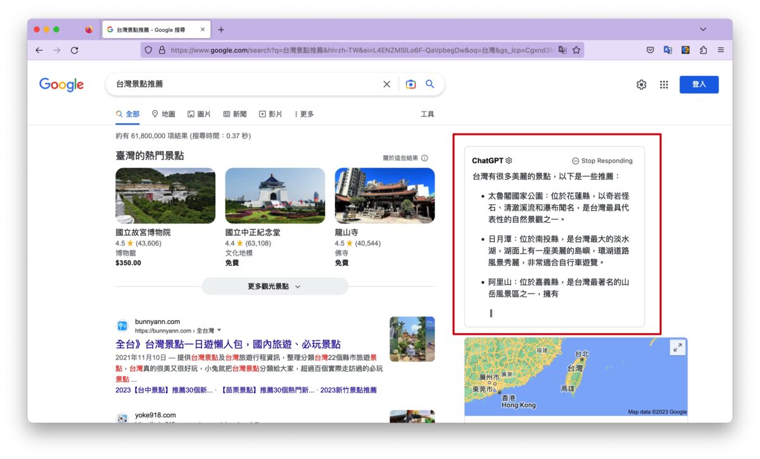This screenshot has height=459, width=760.
Task: Open the dropdown arrow beside bunnyann.com breadcrumb
Action: 219,330
